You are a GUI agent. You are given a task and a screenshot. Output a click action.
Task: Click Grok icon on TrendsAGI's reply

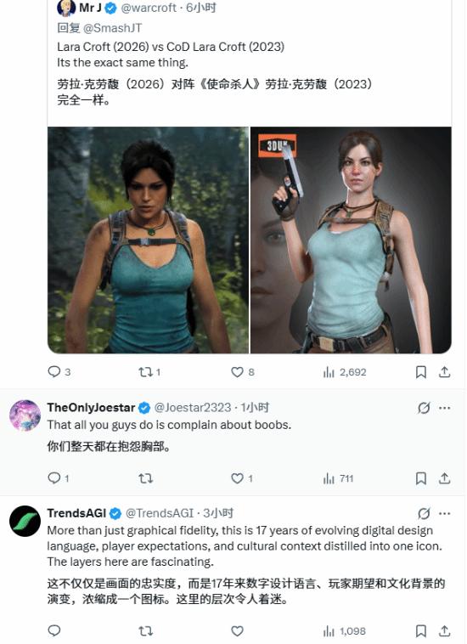(x=424, y=513)
